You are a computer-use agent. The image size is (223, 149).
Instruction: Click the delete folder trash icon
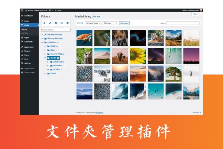(56, 23)
